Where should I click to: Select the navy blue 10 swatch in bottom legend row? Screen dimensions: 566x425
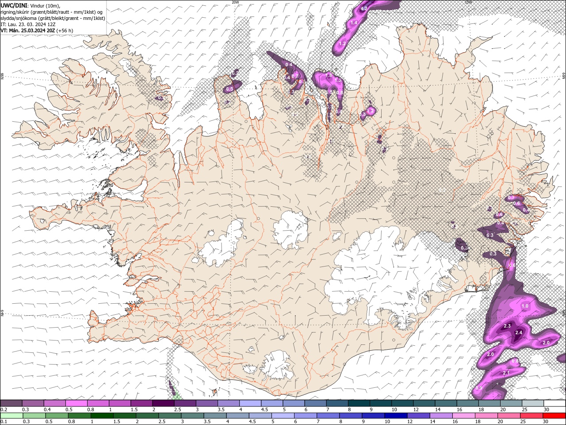pos(396,416)
